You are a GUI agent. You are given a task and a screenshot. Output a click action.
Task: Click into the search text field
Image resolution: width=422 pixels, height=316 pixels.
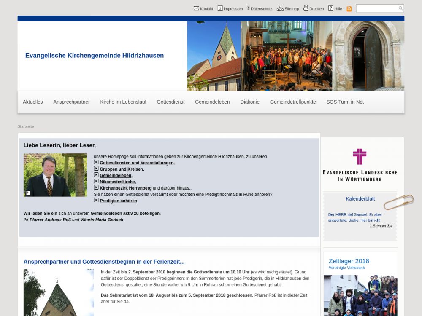pos(376,8)
